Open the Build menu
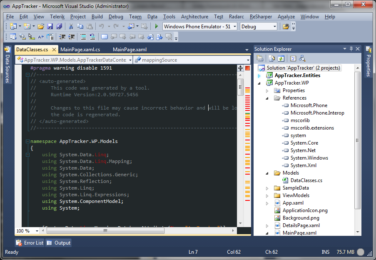This screenshot has width=376, height=260. coord(97,17)
